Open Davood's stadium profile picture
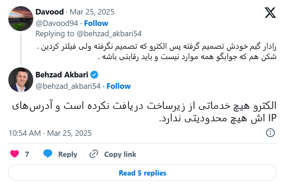285x189 pixels. pyautogui.click(x=20, y=18)
